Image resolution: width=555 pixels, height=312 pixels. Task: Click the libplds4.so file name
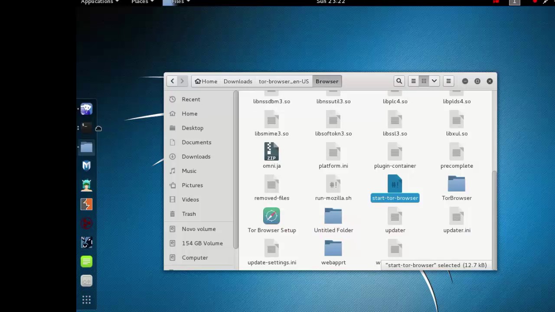[457, 101]
